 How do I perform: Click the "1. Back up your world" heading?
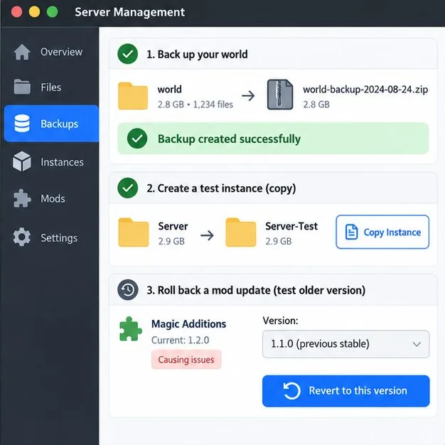click(197, 54)
